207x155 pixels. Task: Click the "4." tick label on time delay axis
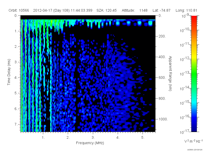pyautogui.click(x=16, y=78)
